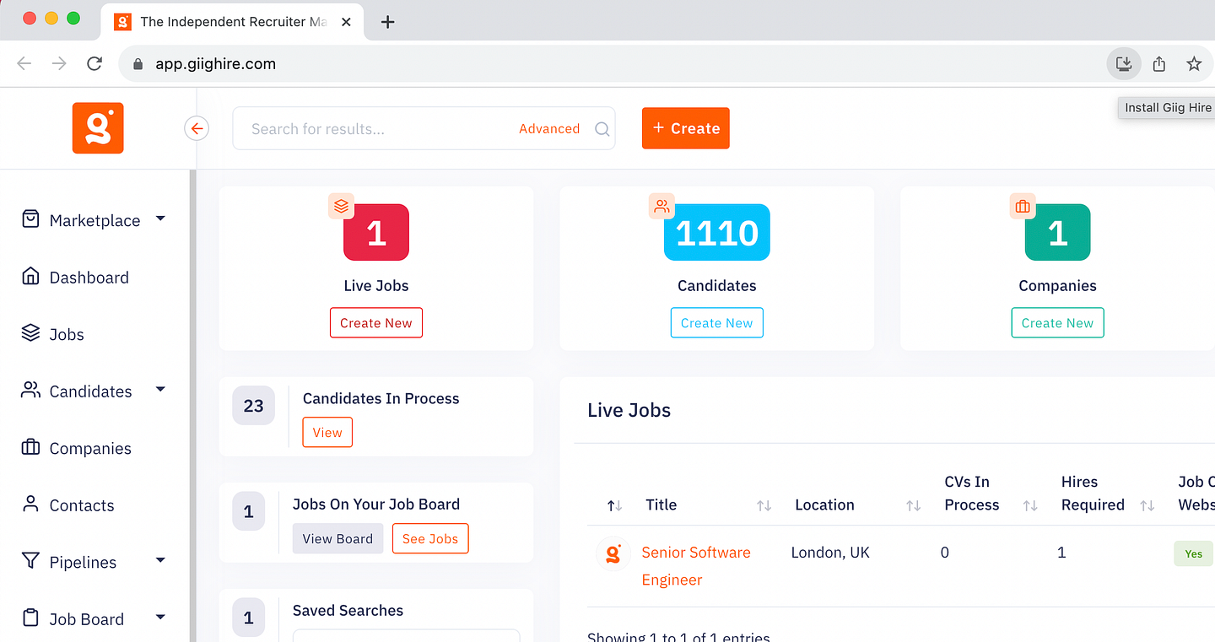
Task: Go forward in browser history
Action: (59, 63)
